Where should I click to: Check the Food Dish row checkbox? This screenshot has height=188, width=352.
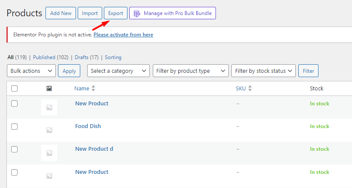tap(14, 127)
